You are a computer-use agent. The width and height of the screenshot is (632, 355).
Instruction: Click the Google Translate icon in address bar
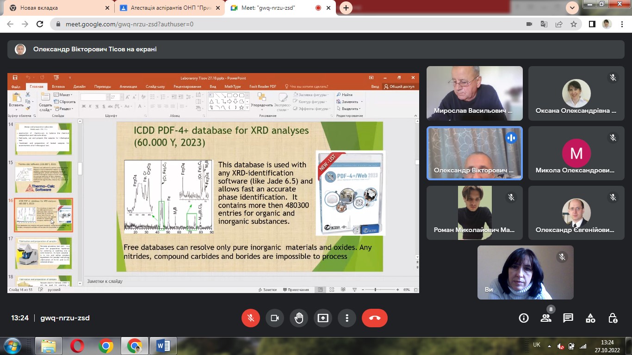(x=544, y=24)
